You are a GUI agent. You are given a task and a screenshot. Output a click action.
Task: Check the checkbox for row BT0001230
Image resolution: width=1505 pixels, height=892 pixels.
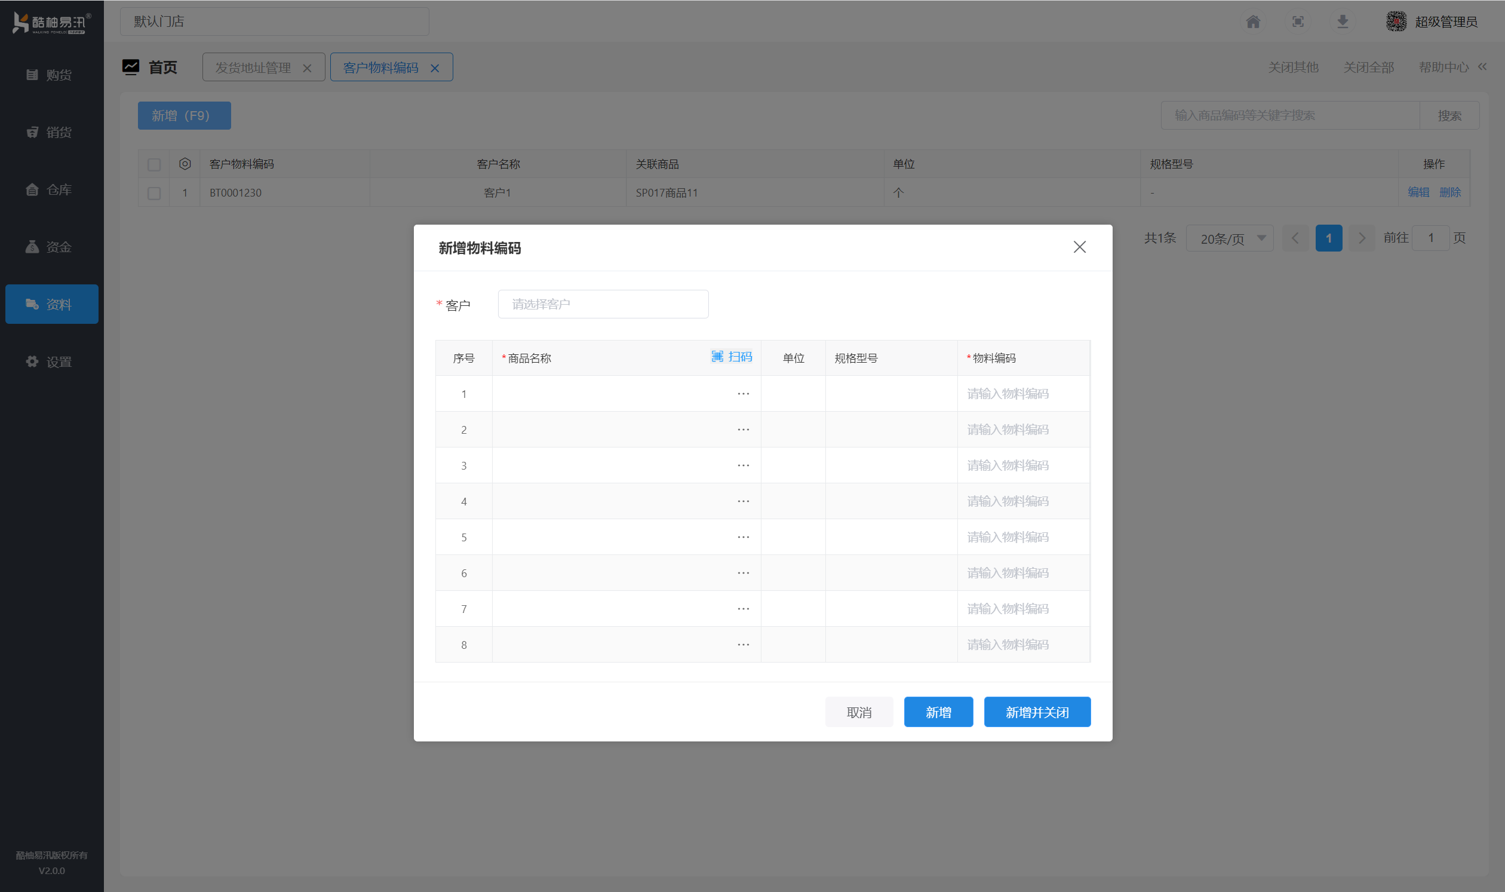[x=154, y=193]
